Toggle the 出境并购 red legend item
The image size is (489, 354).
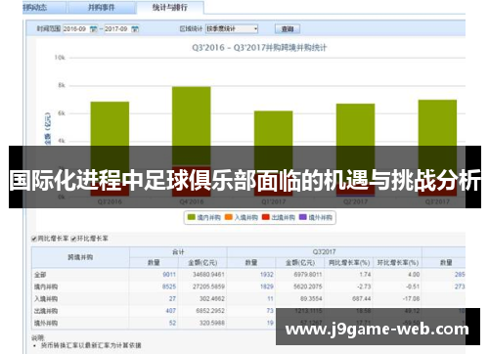point(279,217)
